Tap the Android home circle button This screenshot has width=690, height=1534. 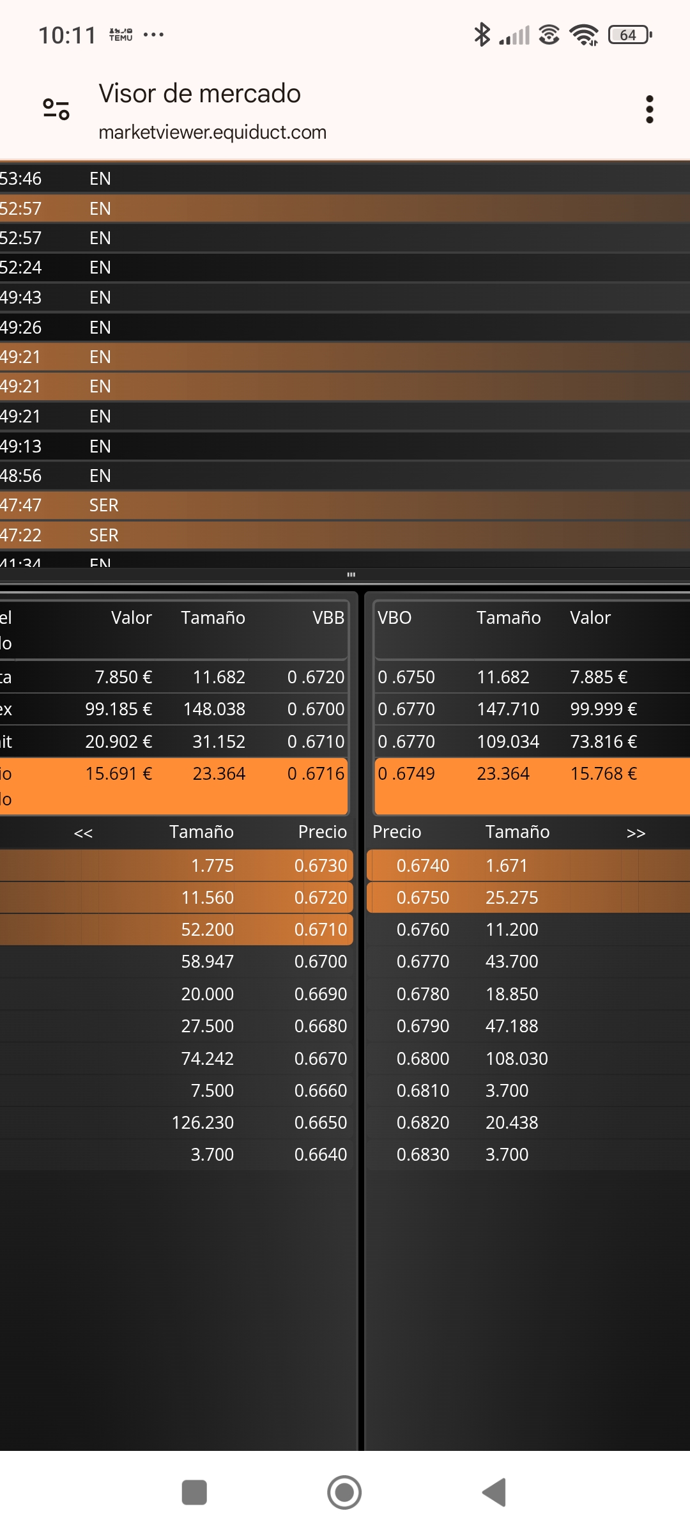tap(344, 1492)
